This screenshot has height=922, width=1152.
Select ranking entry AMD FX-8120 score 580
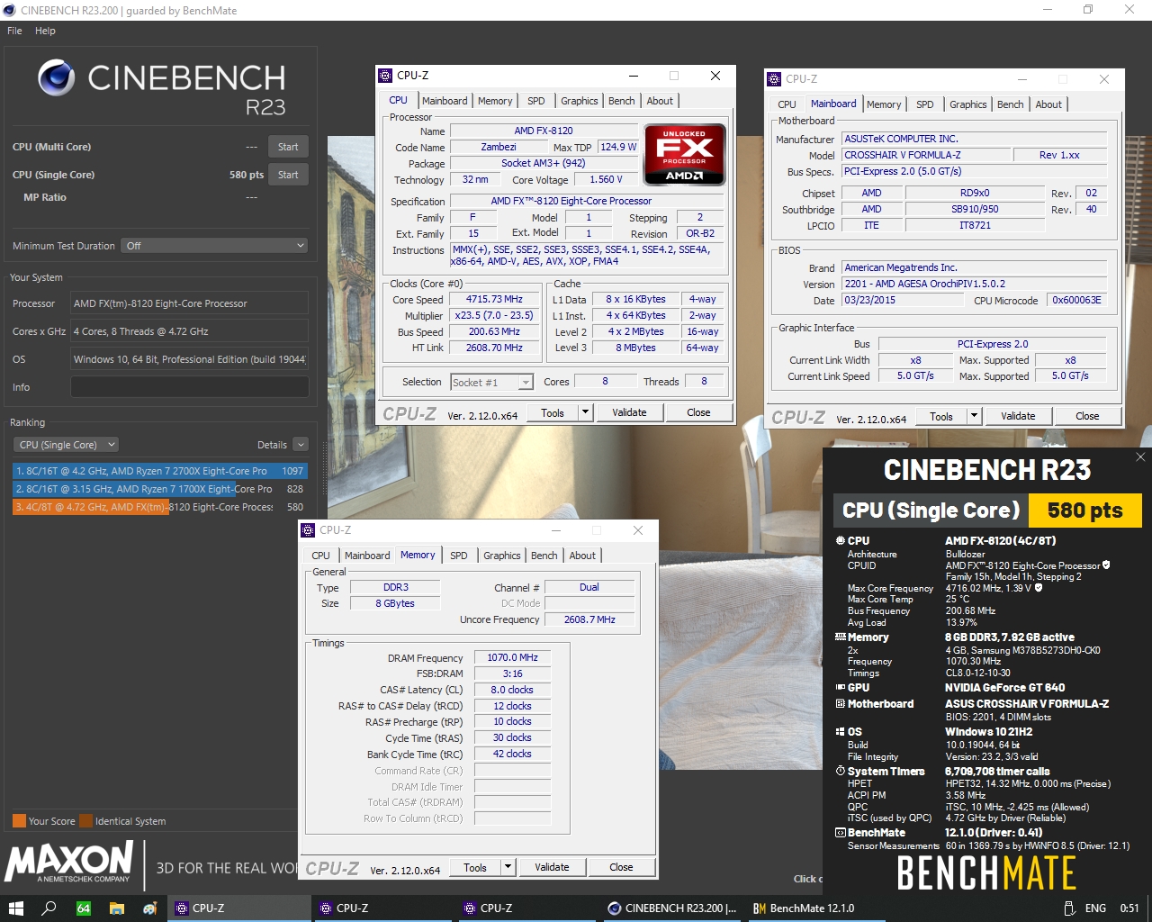pyautogui.click(x=159, y=507)
